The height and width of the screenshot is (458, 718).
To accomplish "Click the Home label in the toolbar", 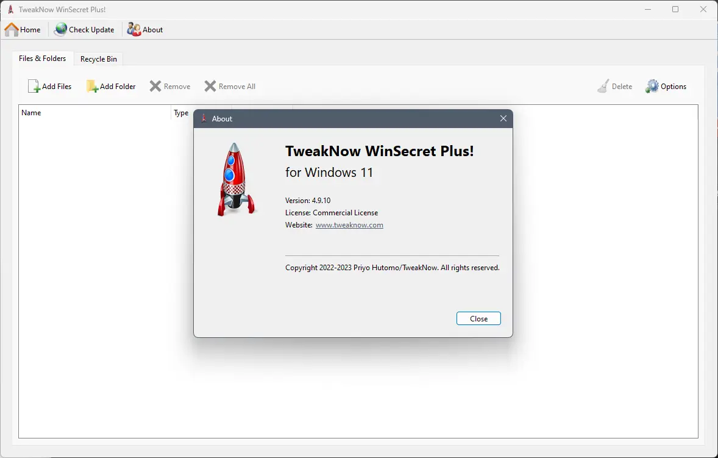I will 30,30.
